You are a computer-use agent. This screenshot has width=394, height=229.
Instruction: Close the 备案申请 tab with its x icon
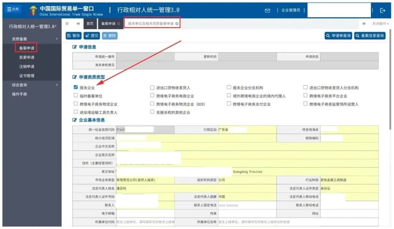pyautogui.click(x=119, y=24)
